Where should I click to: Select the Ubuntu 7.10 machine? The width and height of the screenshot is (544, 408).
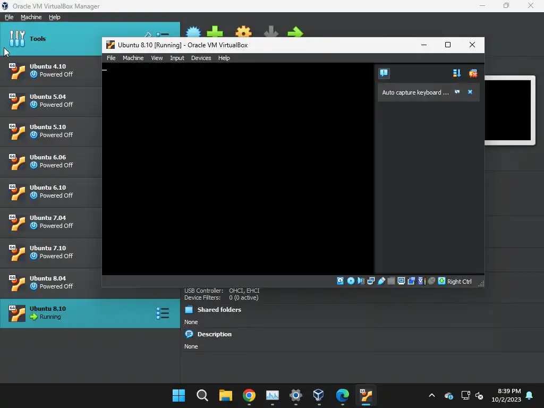coord(51,252)
